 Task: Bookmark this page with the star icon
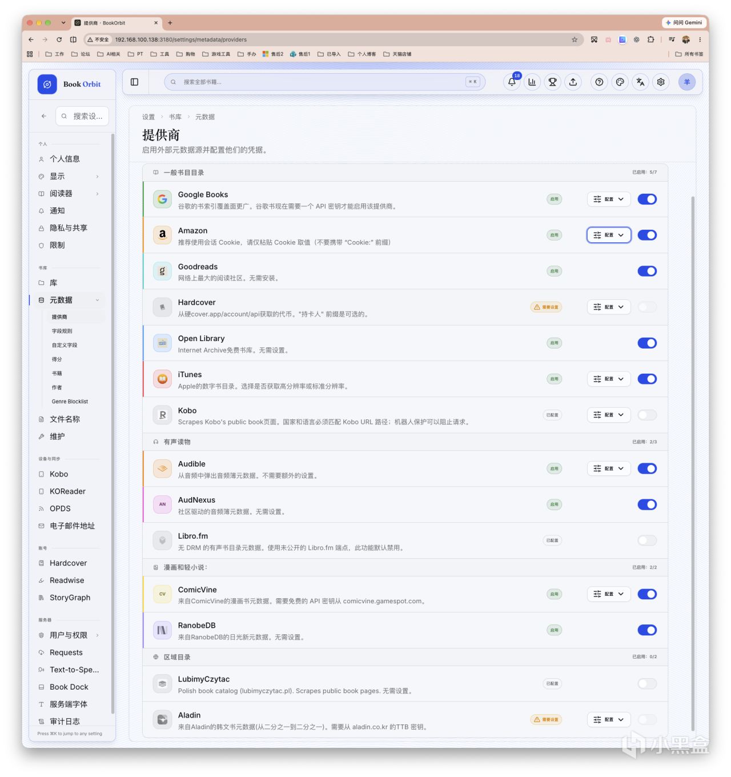(x=575, y=39)
